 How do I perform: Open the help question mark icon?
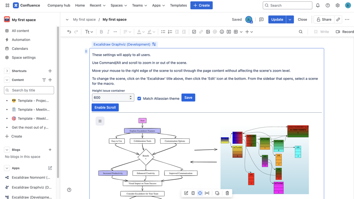click(x=328, y=5)
